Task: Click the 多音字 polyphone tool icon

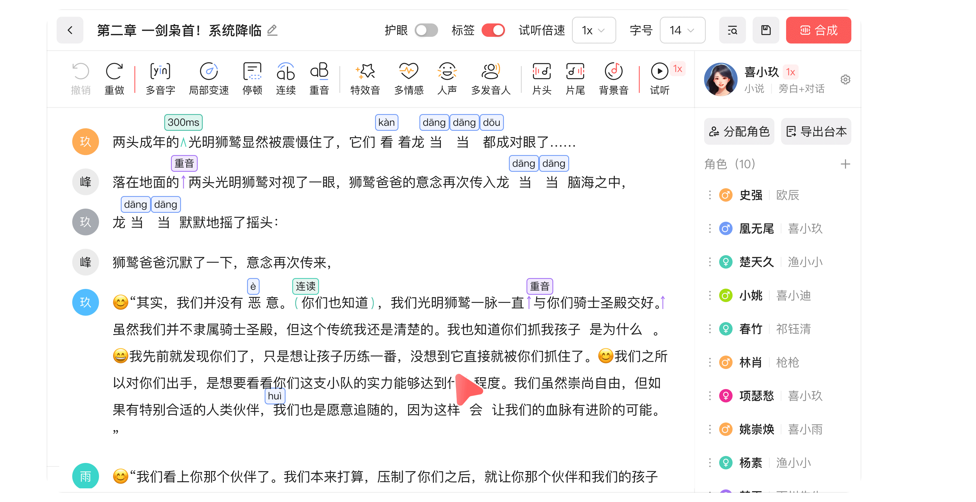Action: (160, 72)
